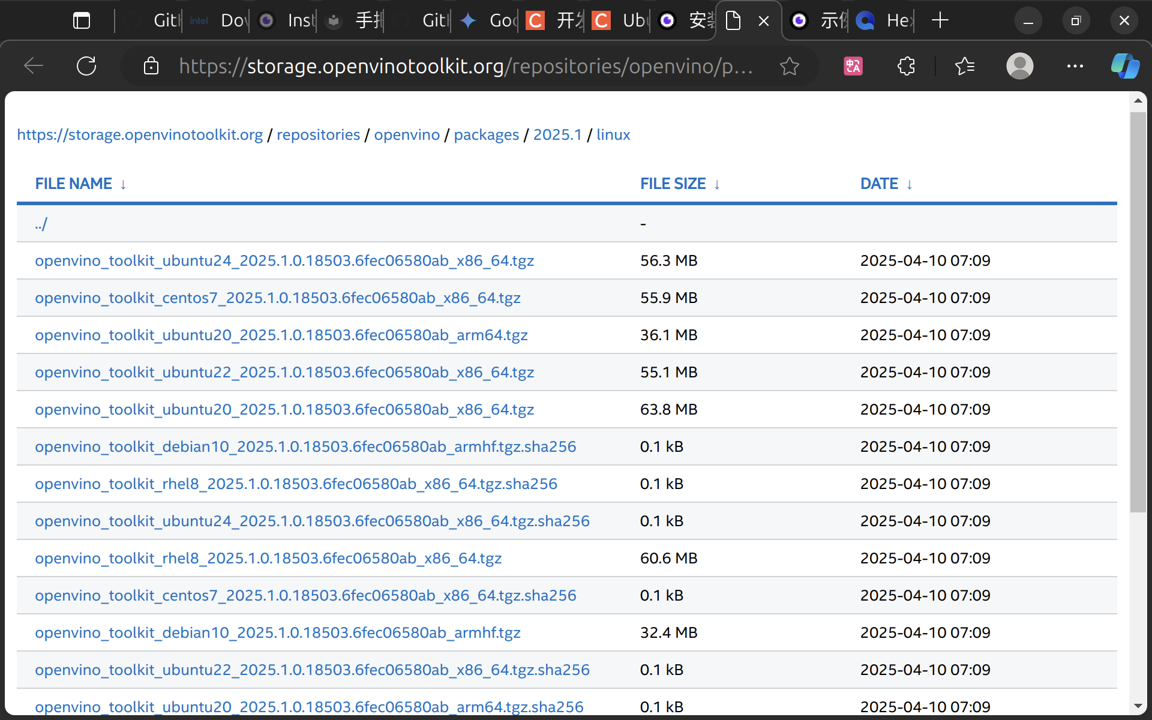Download ubuntu22 x86_64.tgz package
The height and width of the screenshot is (720, 1152).
pyautogui.click(x=284, y=372)
